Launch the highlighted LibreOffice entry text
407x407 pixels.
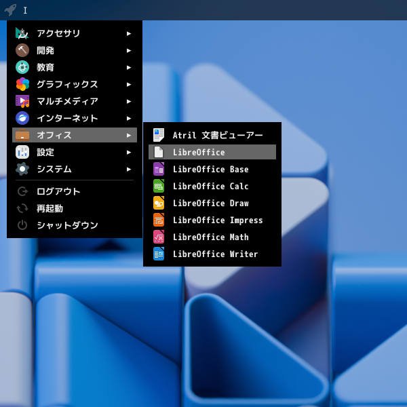tap(199, 152)
